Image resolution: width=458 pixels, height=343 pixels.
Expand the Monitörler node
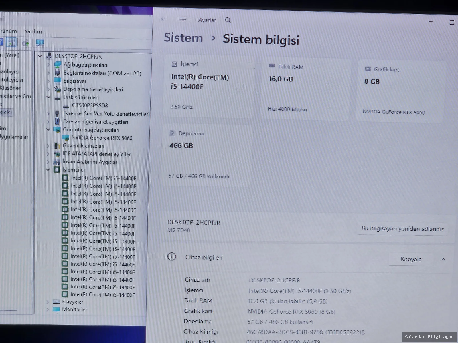(48, 309)
